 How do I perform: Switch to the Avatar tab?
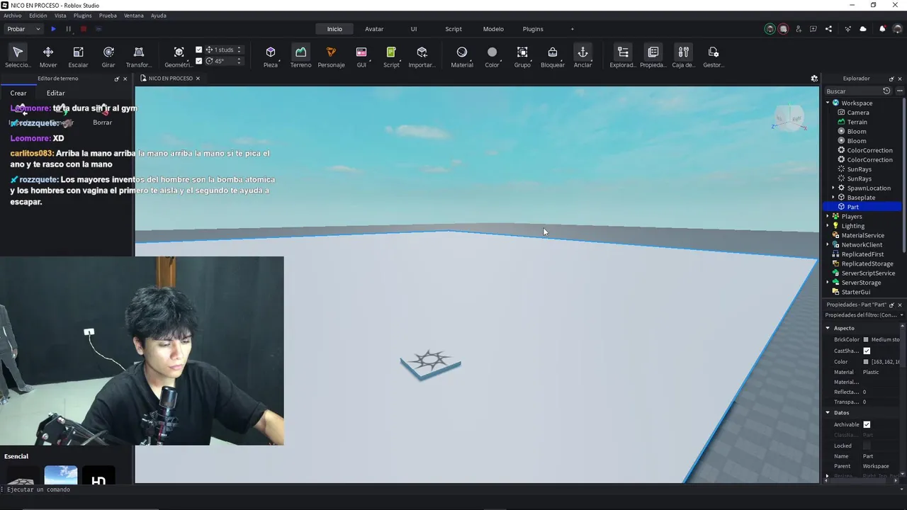click(374, 29)
